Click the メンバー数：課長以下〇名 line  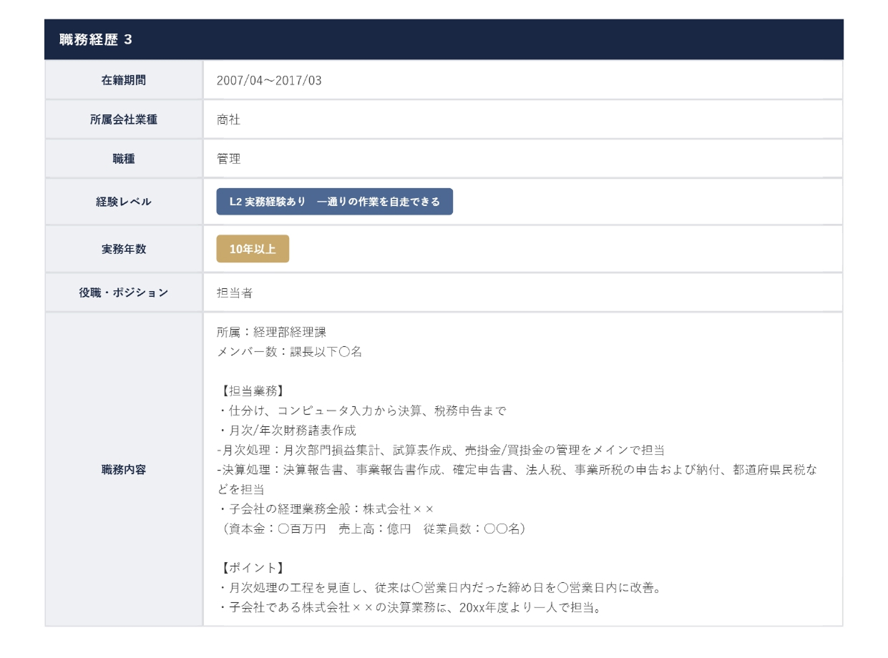[x=289, y=352]
